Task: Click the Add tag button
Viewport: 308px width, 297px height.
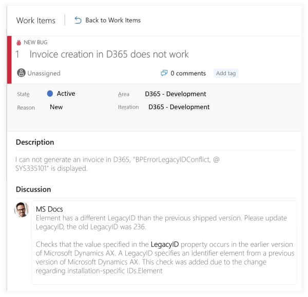Action: click(x=226, y=73)
